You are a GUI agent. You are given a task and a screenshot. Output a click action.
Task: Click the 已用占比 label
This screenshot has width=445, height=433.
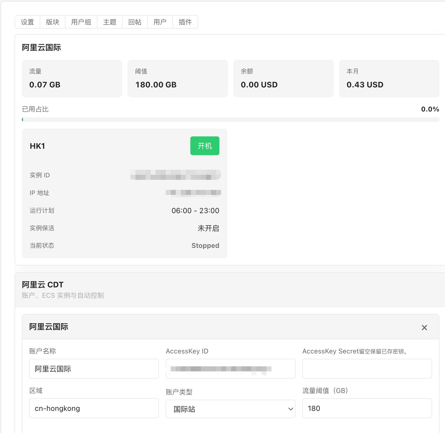point(35,109)
